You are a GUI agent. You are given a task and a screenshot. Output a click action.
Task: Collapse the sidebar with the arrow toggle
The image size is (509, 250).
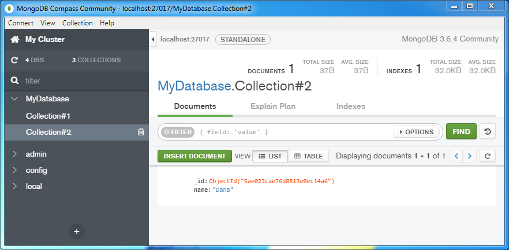(153, 40)
